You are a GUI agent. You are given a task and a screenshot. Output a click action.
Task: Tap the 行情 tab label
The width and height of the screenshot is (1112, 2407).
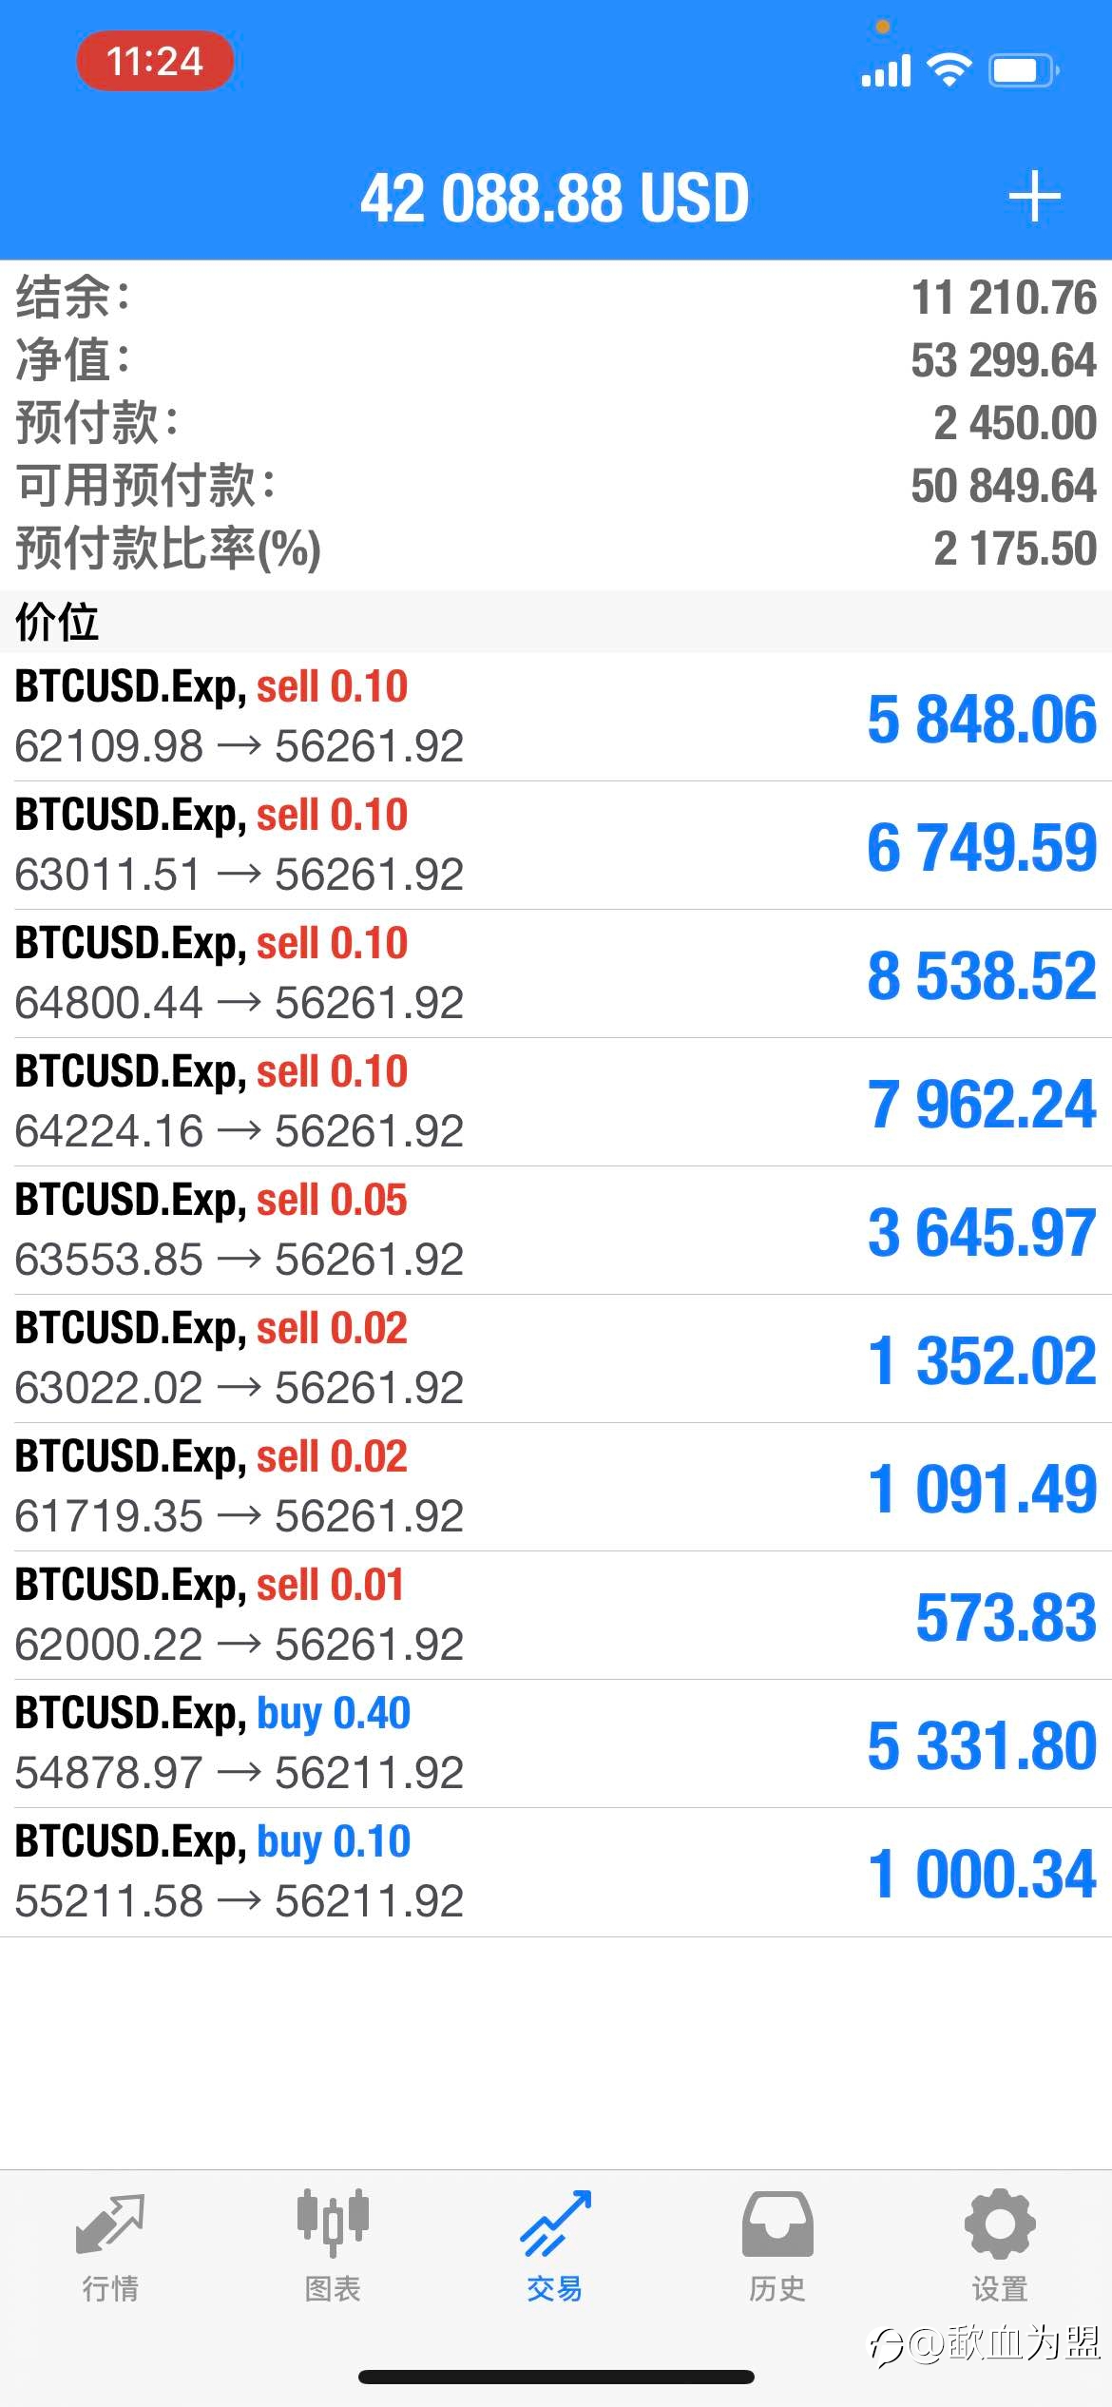coord(110,2288)
